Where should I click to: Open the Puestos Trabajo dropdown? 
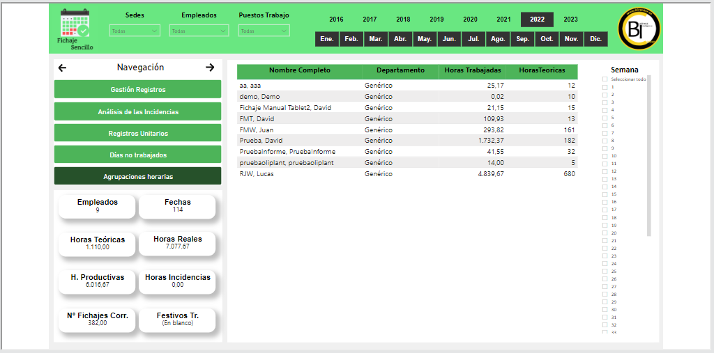(264, 31)
